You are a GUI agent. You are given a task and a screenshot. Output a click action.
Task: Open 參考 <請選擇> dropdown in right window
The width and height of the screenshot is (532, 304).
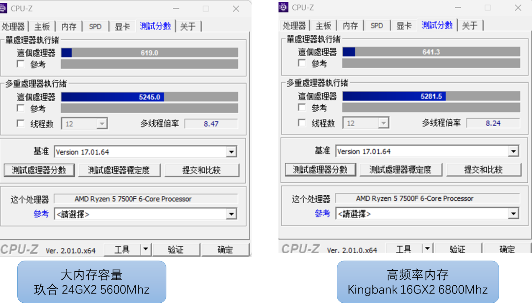point(513,213)
